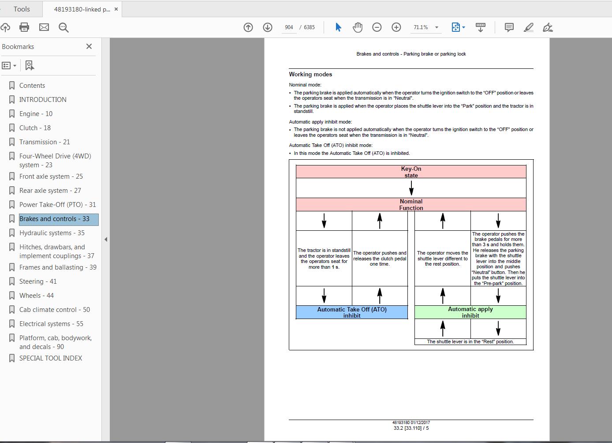612x443 pixels.
Task: Click the email envelope icon
Action: pos(44,27)
